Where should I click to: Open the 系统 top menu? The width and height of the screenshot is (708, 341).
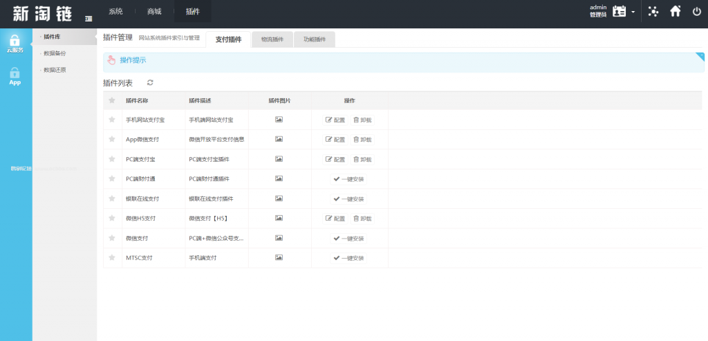coord(115,12)
